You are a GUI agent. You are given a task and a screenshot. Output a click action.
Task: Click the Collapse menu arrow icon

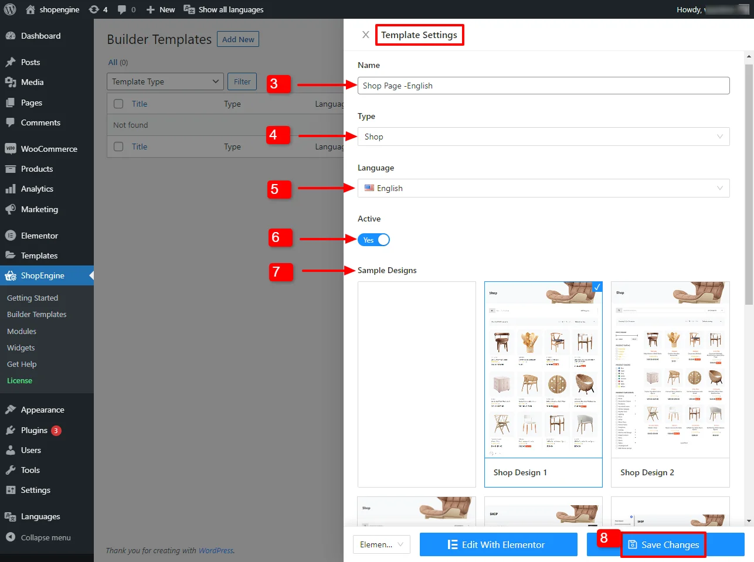click(11, 537)
